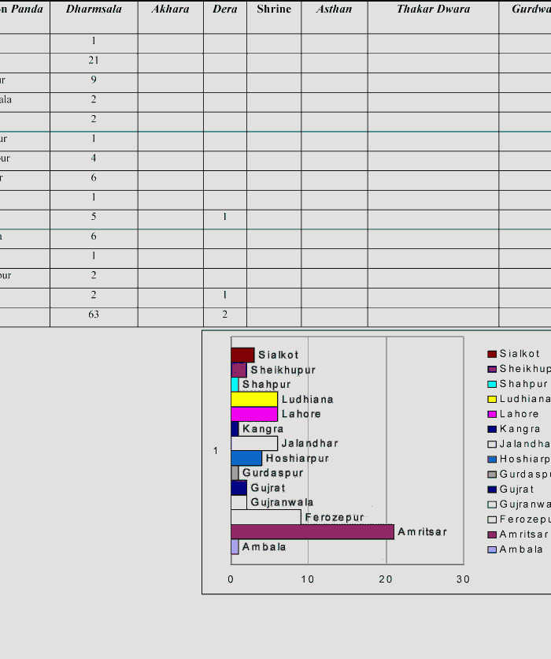Image resolution: width=551 pixels, height=659 pixels.
Task: Click the Dharmsala cell with value 21
Action: 94,61
